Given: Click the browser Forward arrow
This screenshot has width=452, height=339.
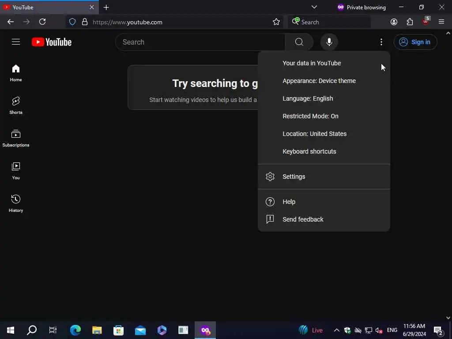Looking at the screenshot, I should pos(26,22).
